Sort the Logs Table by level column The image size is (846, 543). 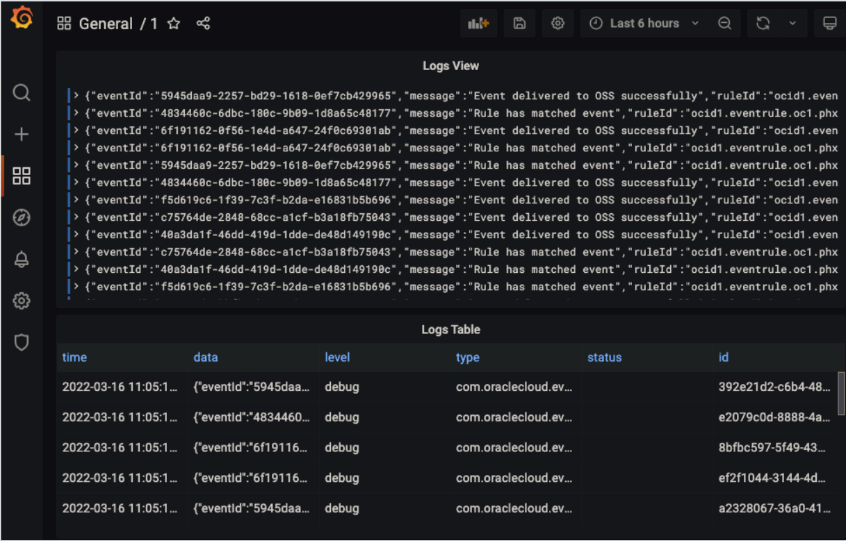[x=337, y=358]
